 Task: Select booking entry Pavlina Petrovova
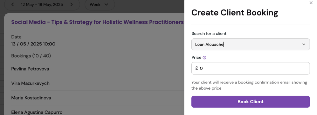click(x=30, y=69)
